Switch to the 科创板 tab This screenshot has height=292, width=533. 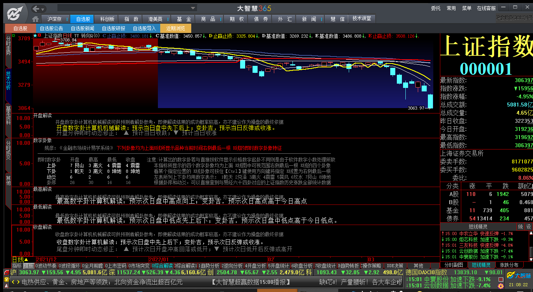(x=107, y=19)
